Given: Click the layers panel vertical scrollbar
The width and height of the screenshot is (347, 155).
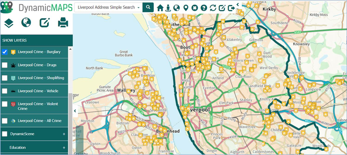Looking at the screenshot, I should tap(70, 123).
